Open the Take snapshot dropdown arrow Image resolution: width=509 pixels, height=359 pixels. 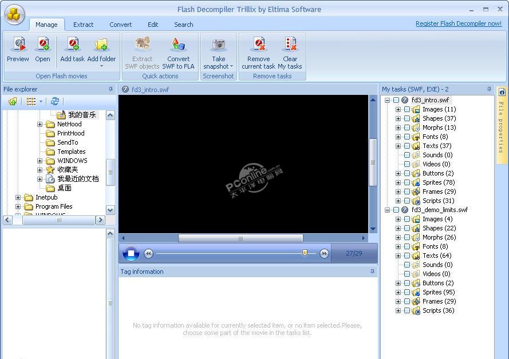pos(231,66)
